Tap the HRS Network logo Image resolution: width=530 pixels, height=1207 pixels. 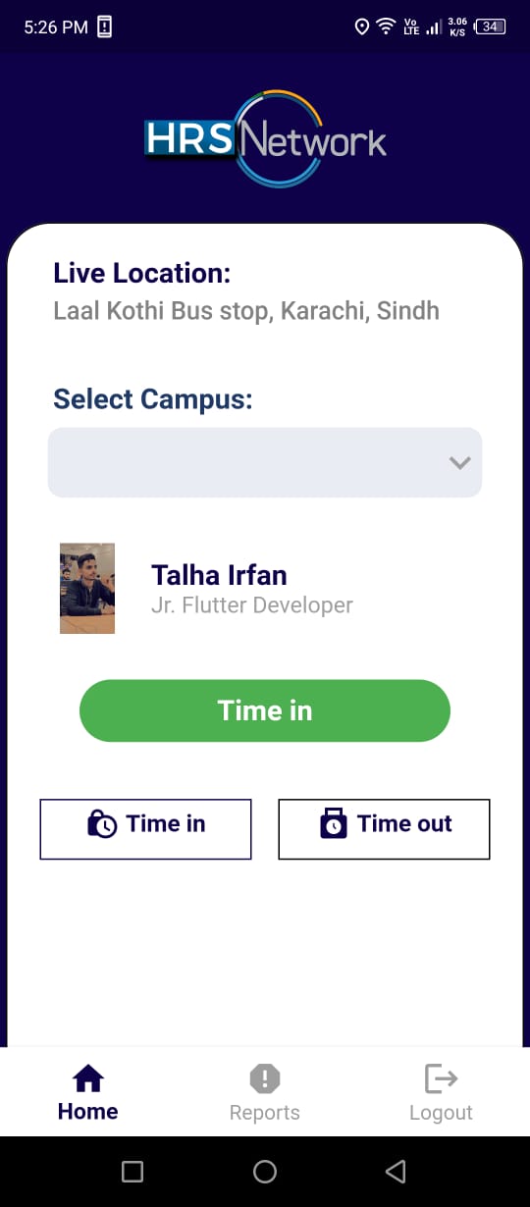pyautogui.click(x=265, y=139)
